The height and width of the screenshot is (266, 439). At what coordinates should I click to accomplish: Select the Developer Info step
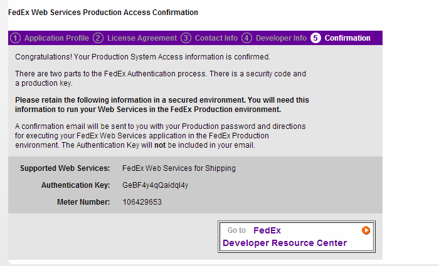click(x=281, y=38)
